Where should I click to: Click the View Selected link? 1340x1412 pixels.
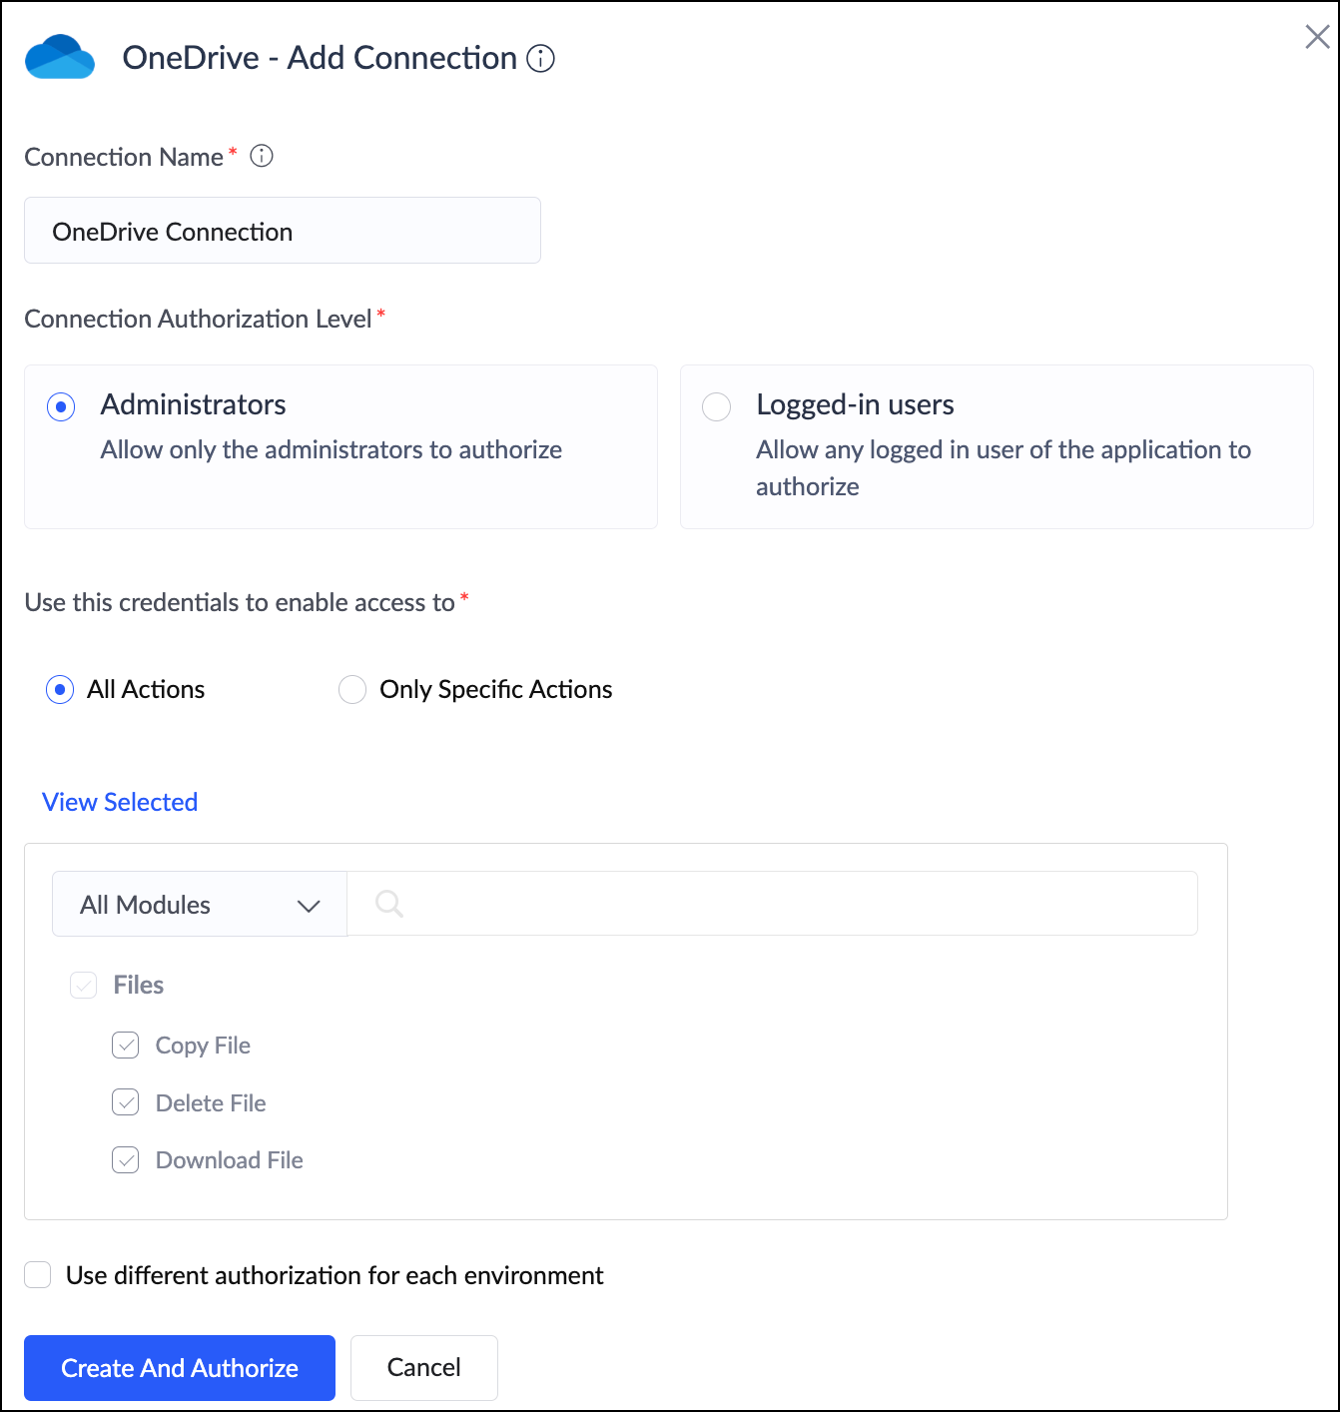(x=120, y=802)
